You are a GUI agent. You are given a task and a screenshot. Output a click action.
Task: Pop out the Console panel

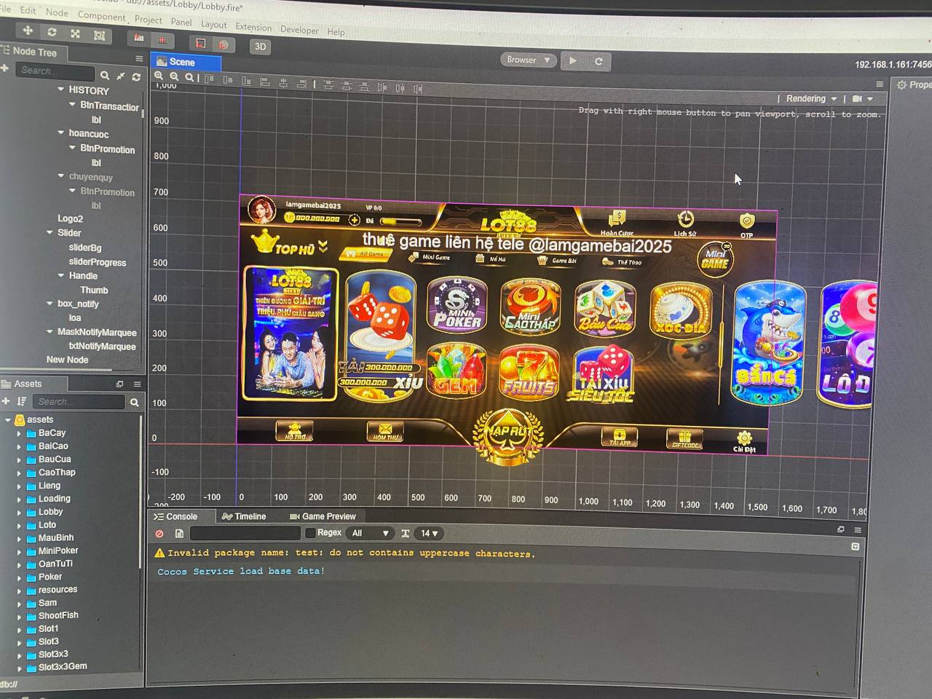pyautogui.click(x=841, y=529)
